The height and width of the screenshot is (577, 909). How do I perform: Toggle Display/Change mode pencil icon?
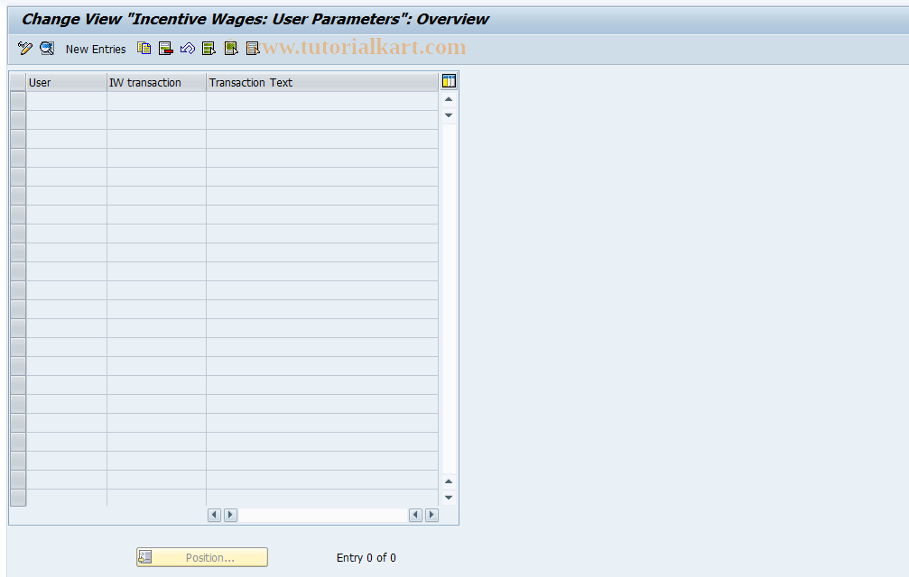pyautogui.click(x=25, y=49)
